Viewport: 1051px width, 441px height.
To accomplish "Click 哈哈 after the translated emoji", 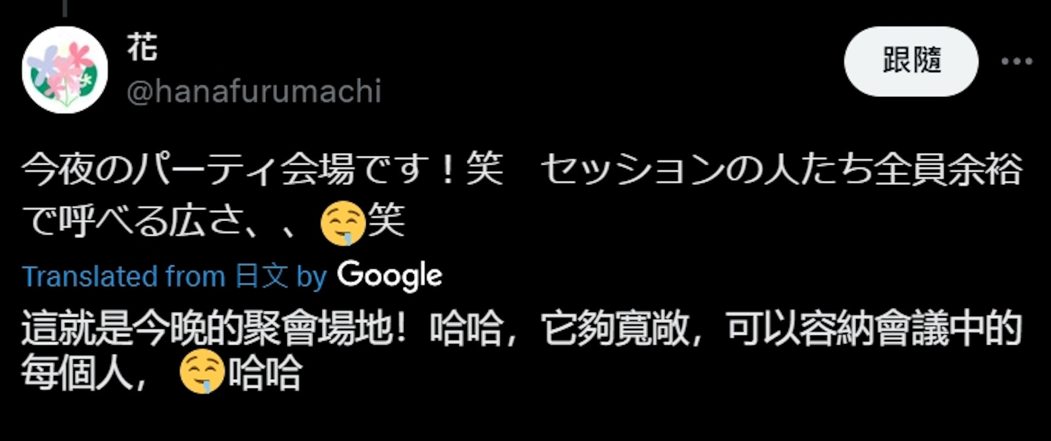I will click(265, 373).
